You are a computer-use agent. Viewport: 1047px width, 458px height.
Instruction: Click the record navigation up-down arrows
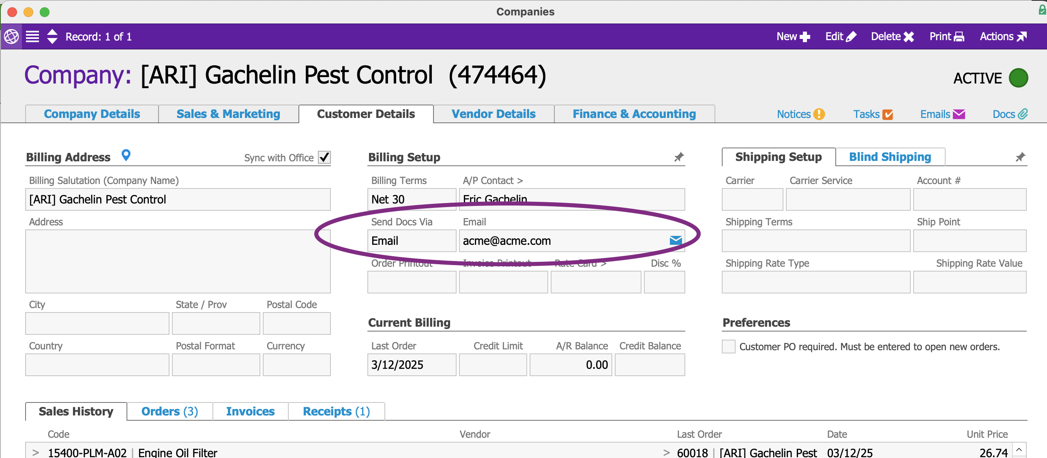52,36
